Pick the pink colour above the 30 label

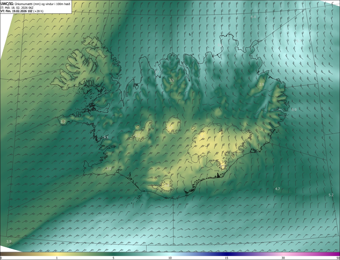pyautogui.click(x=283, y=254)
